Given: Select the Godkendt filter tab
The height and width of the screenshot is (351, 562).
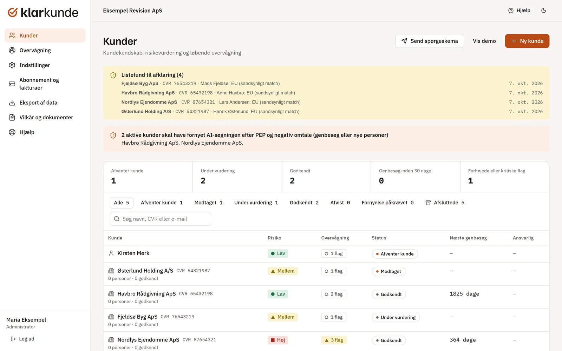Looking at the screenshot, I should tap(304, 203).
